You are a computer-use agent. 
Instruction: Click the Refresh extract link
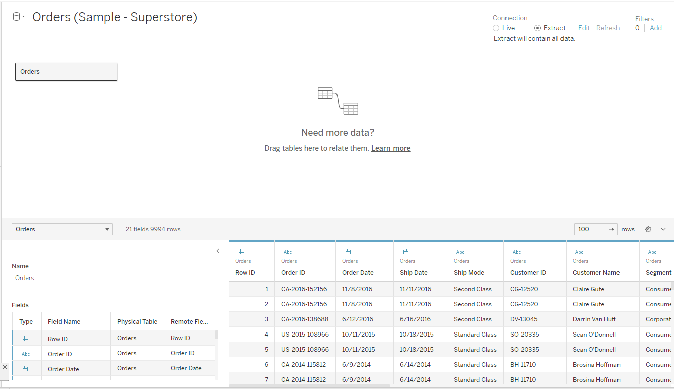[608, 28]
